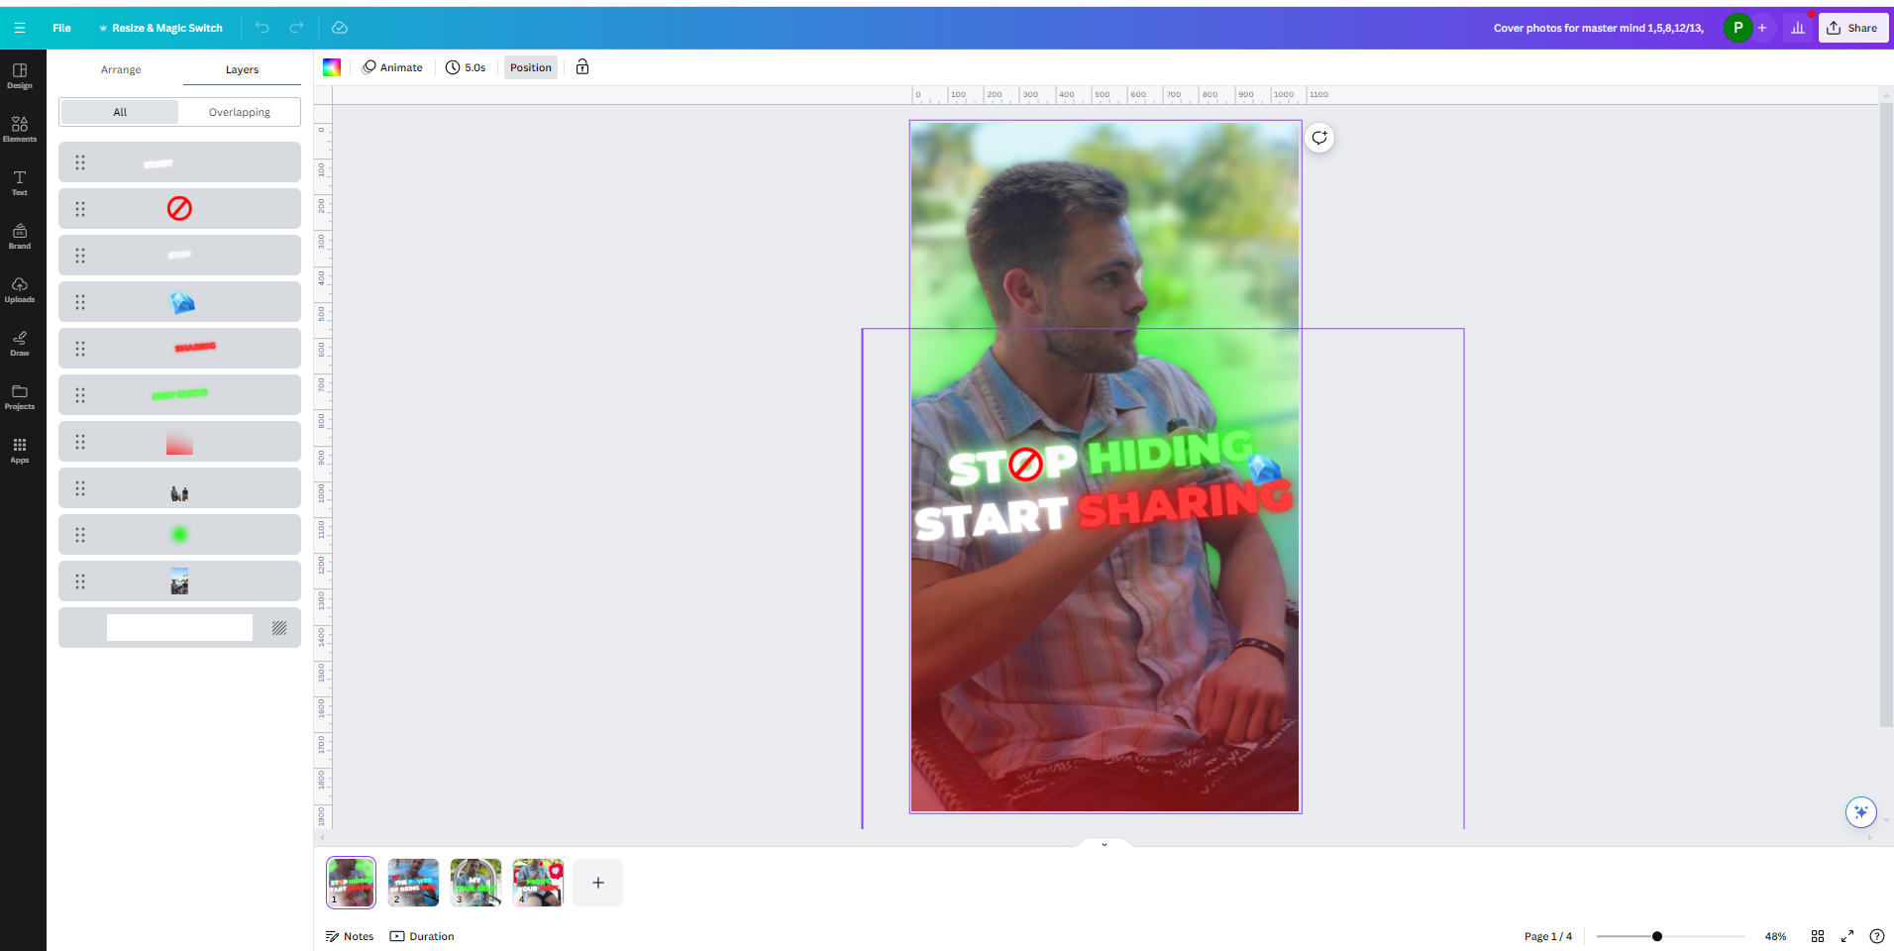Screen dimensions: 1894x951
Task: Open the analytics bar chart icon
Action: pos(1797,28)
